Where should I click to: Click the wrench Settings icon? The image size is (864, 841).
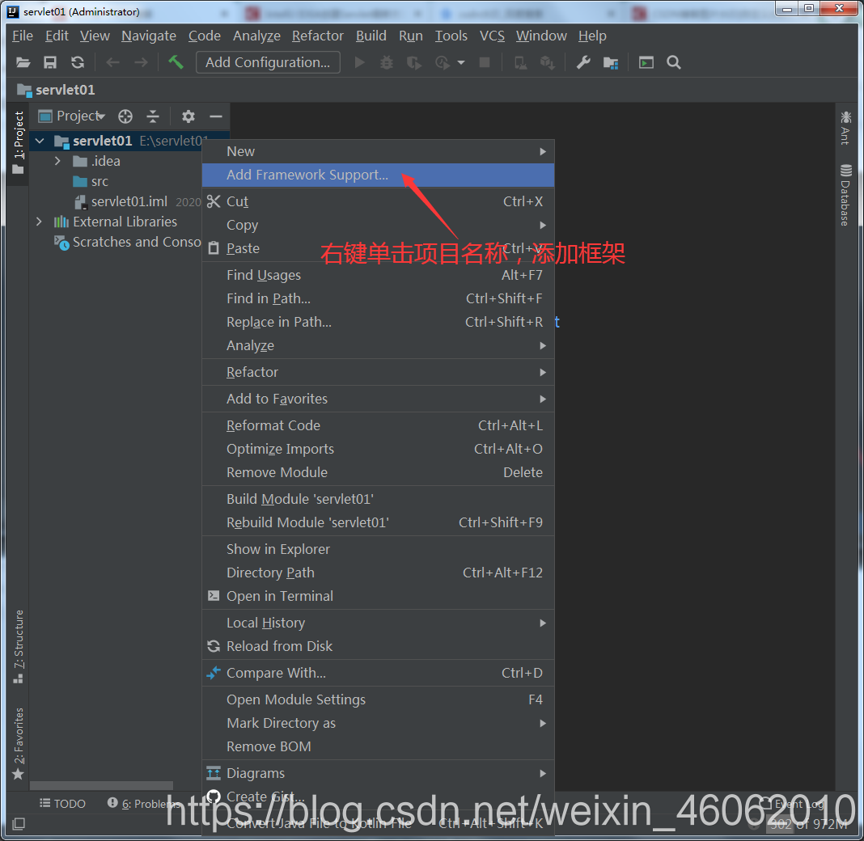tap(583, 62)
